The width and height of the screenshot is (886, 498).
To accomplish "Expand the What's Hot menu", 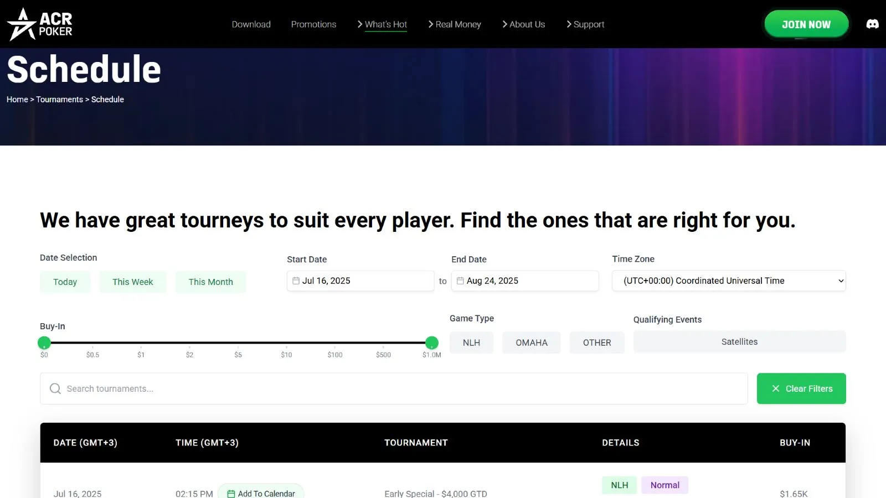I will coord(382,24).
